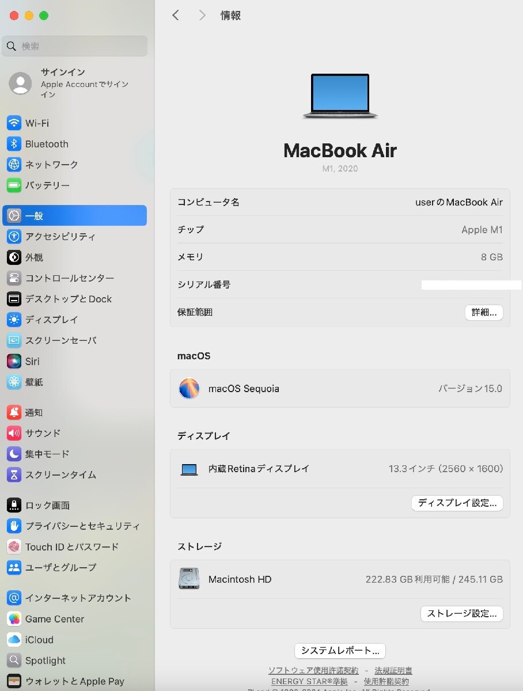This screenshot has height=691, width=523.
Task: Click the Macintosh HD drive icon
Action: [x=189, y=579]
